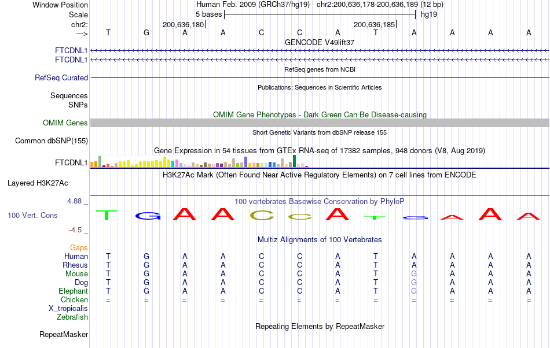Click the -4.5 conservation scale value
Image resolution: width=550 pixels, height=348 pixels.
tap(75, 229)
